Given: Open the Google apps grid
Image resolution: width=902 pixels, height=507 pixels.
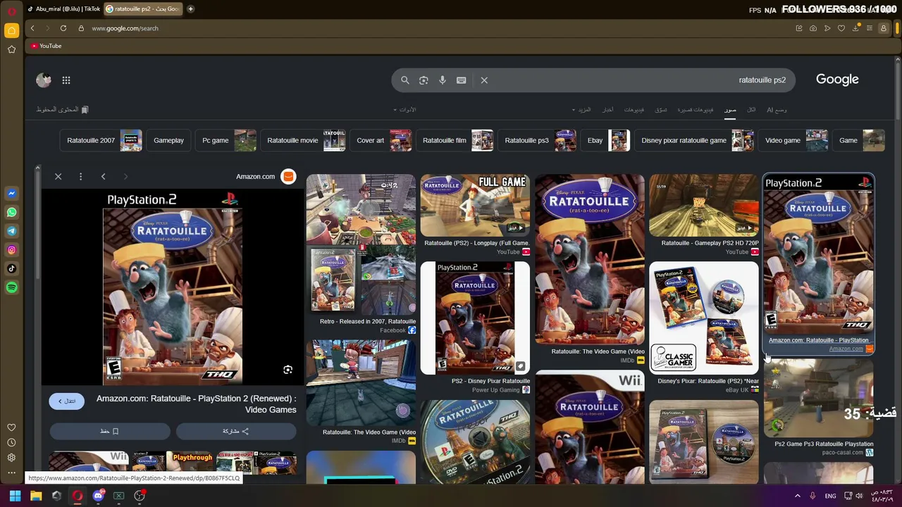Looking at the screenshot, I should pos(66,80).
